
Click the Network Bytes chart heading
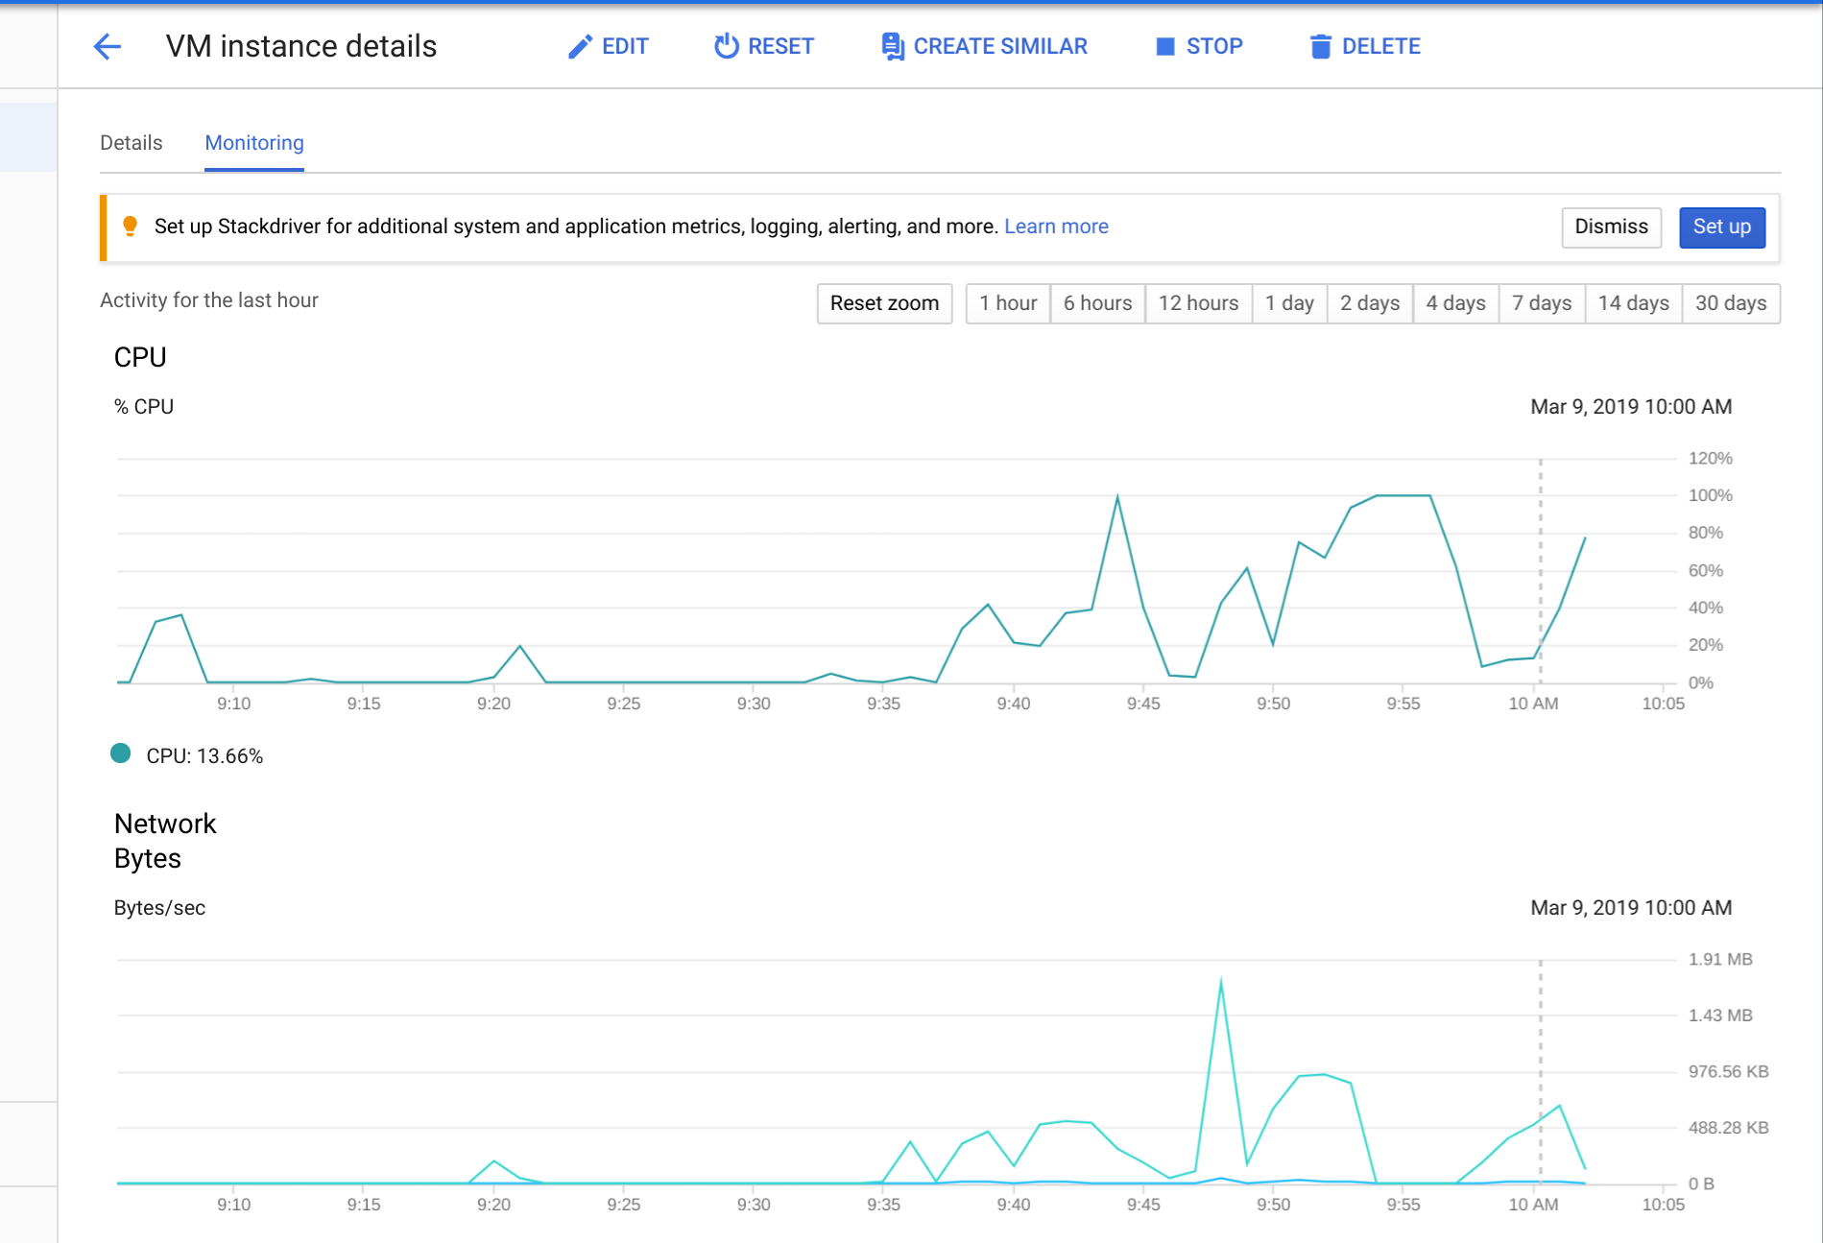pos(165,841)
